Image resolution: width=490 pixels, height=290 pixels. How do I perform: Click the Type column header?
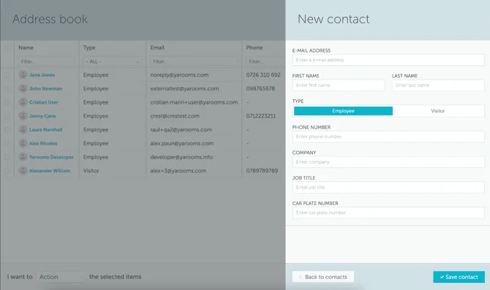[89, 47]
